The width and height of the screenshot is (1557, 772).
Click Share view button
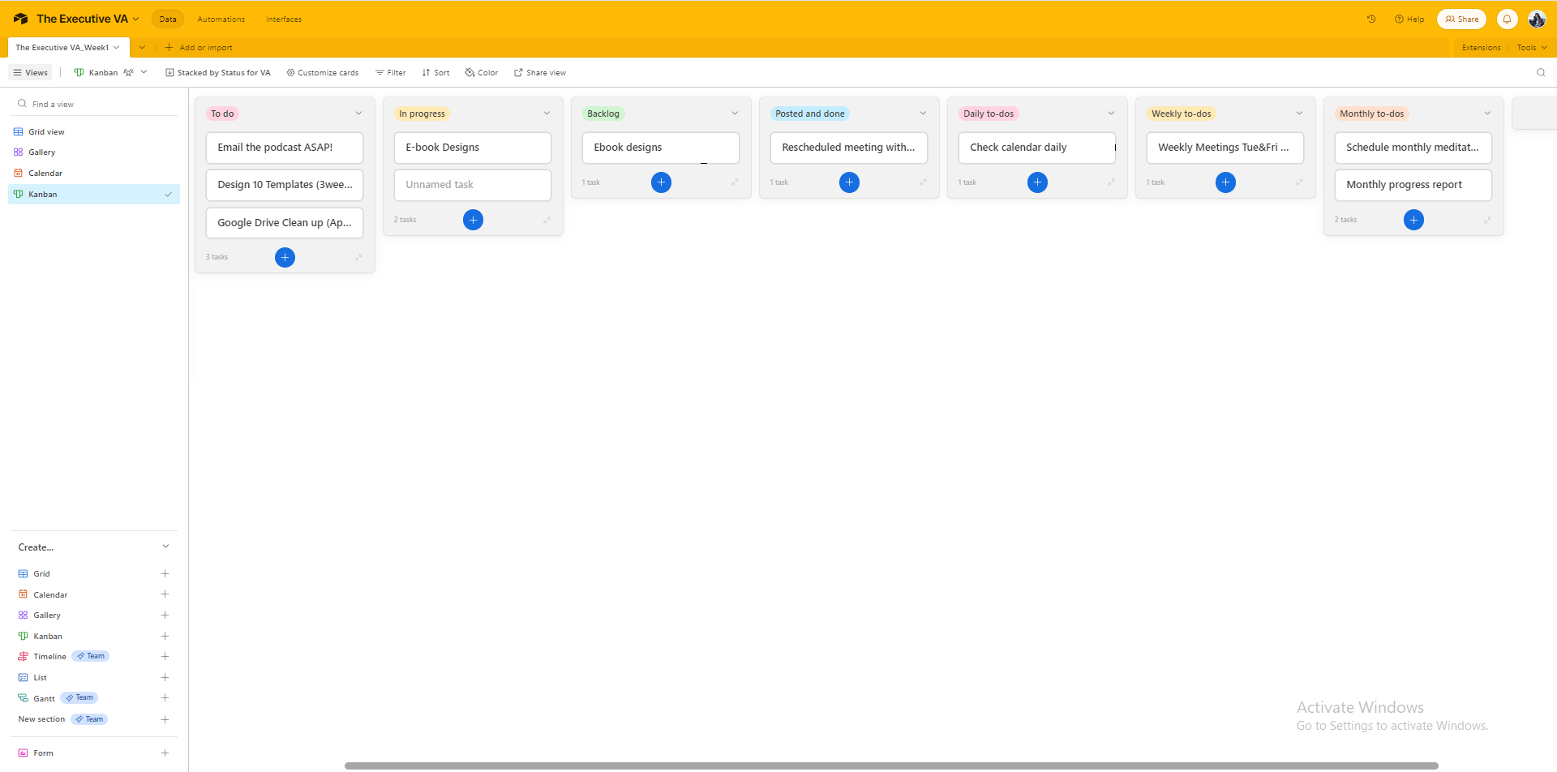[x=540, y=72]
